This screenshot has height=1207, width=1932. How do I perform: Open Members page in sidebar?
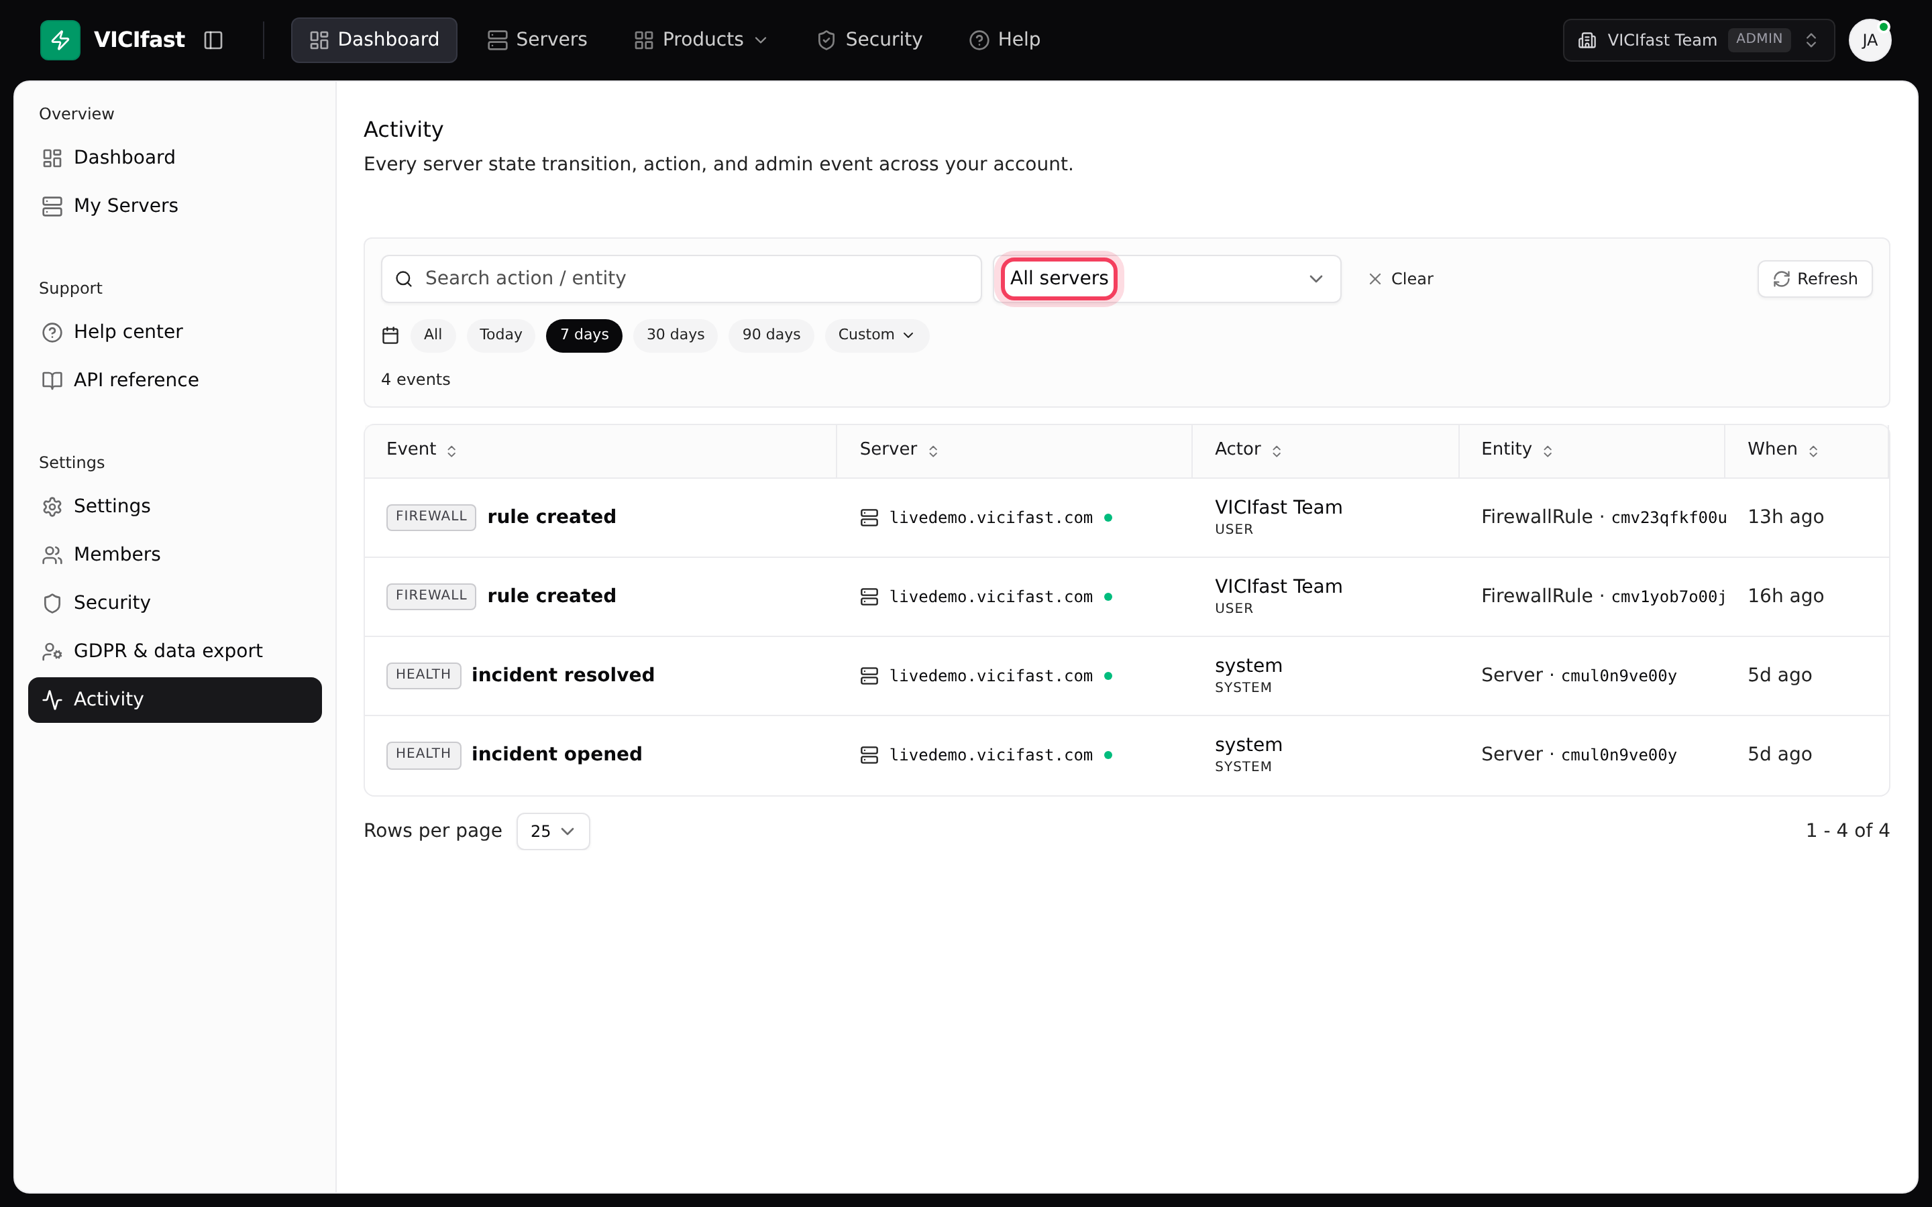coord(174,555)
